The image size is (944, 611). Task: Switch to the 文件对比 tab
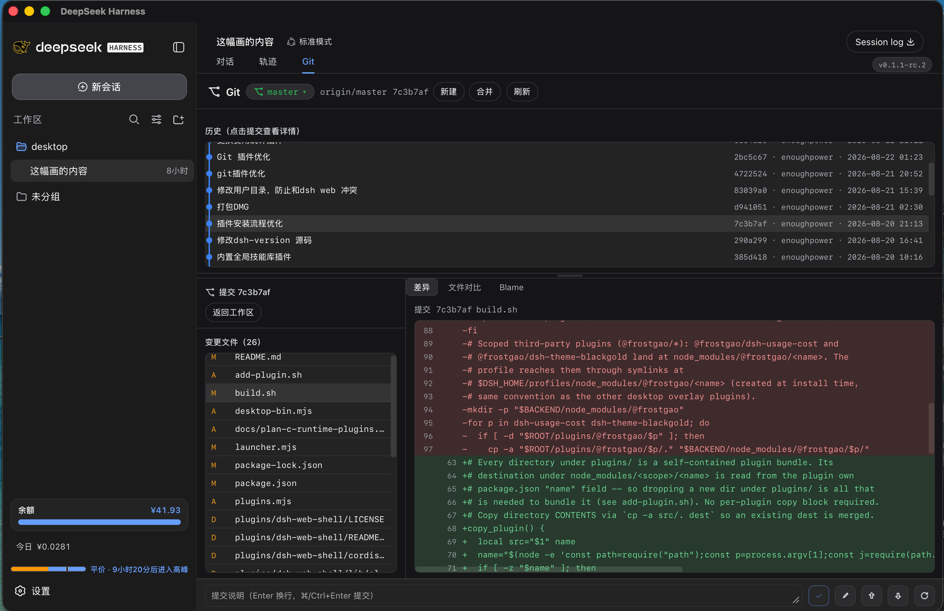pyautogui.click(x=464, y=287)
